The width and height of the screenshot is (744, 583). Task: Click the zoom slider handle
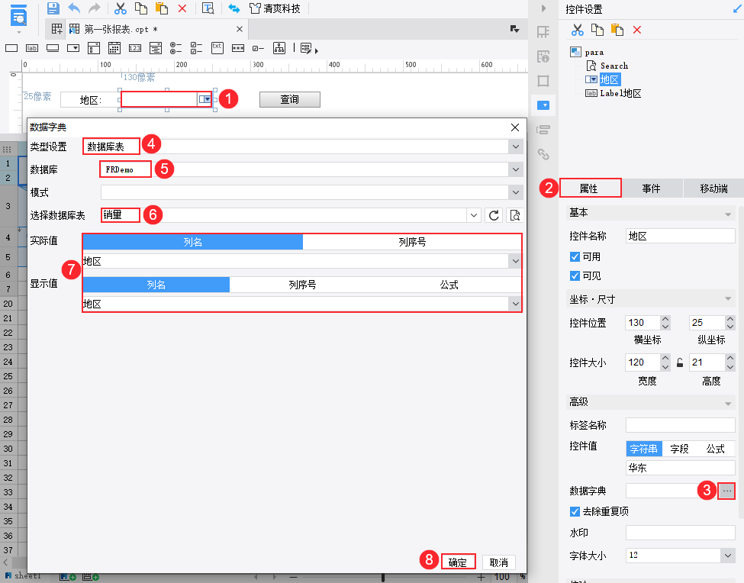click(383, 578)
